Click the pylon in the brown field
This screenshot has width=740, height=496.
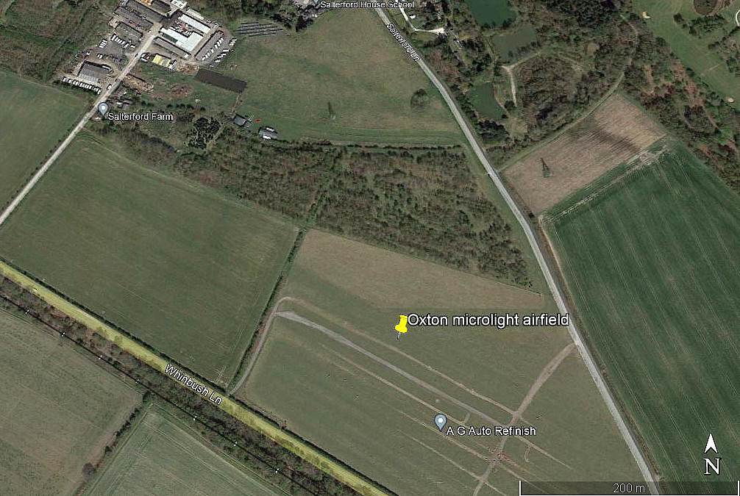coord(545,167)
